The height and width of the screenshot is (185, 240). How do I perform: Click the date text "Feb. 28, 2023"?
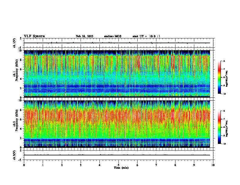click(85, 36)
